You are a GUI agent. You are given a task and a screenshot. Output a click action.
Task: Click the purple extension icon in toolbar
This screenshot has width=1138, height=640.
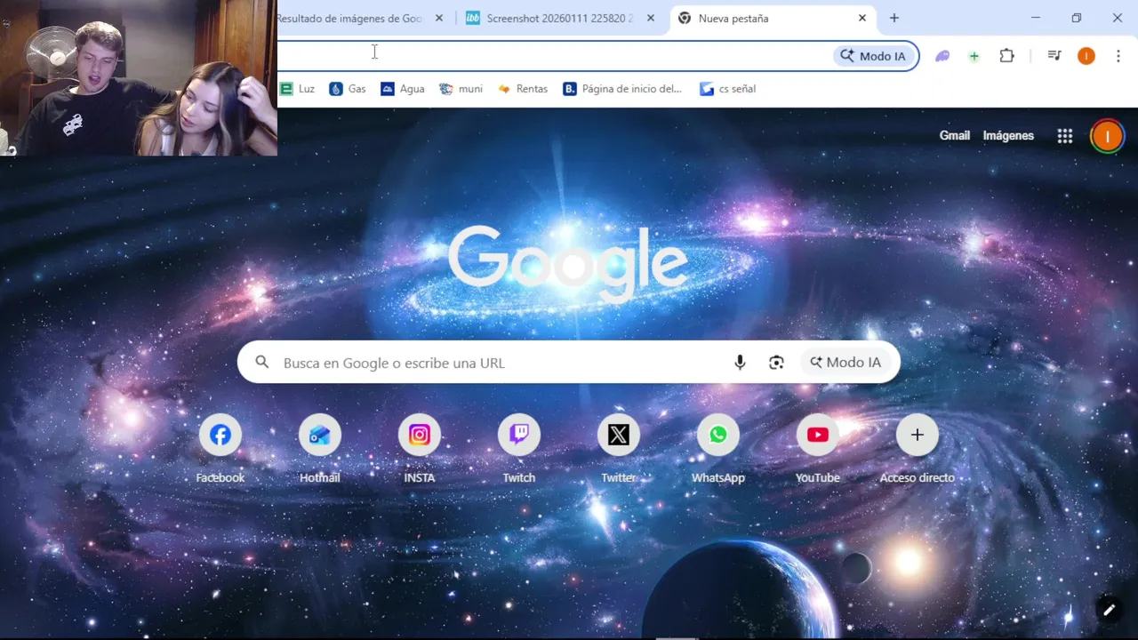(942, 56)
